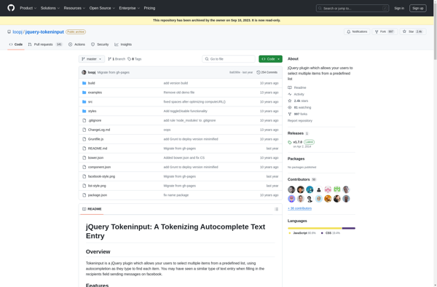This screenshot has width=437, height=287.
Task: Click the ChangeLog.md file icon
Action: [84, 130]
